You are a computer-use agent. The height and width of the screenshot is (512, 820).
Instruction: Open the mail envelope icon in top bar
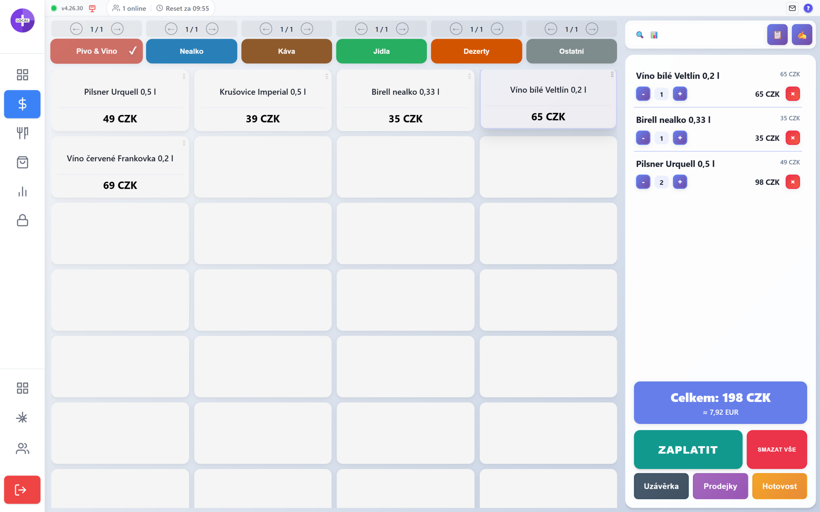pos(792,8)
